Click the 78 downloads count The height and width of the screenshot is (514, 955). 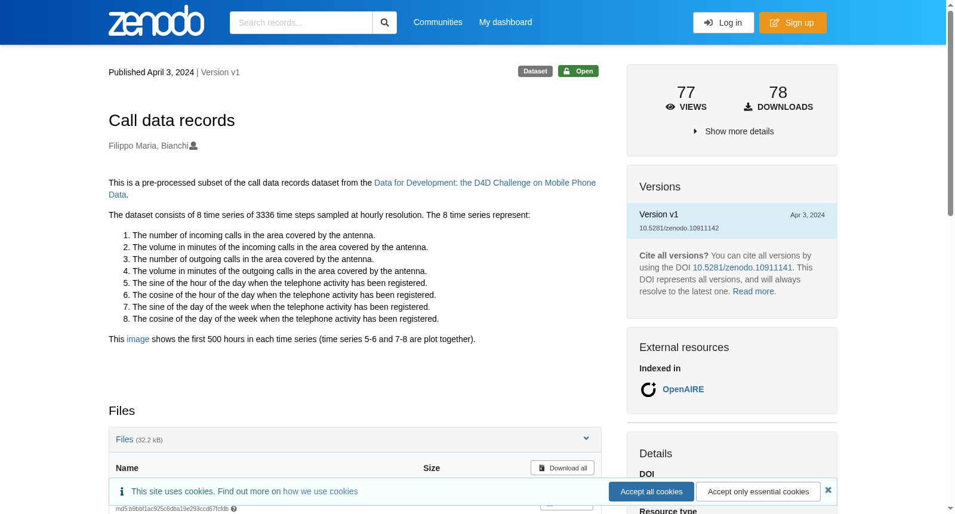tap(778, 93)
